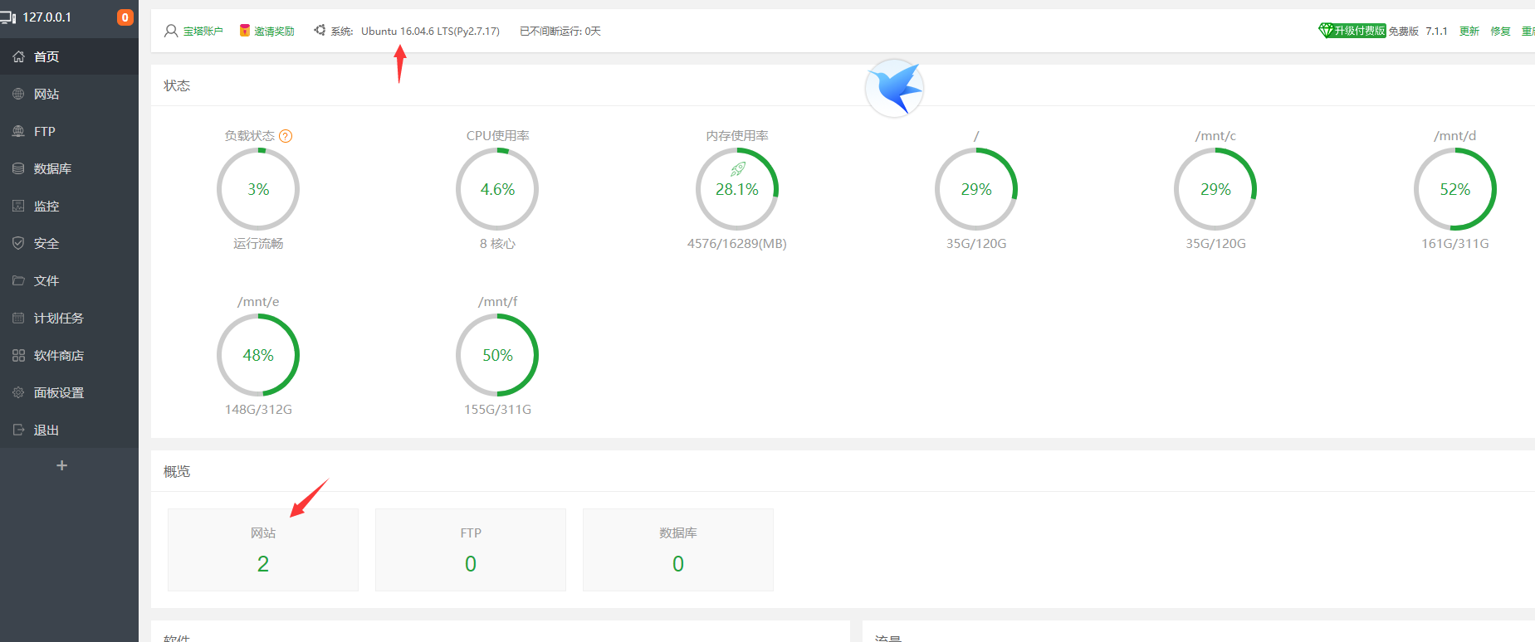
Task: Click the user icon beside 宝塔账户
Action: coord(171,31)
